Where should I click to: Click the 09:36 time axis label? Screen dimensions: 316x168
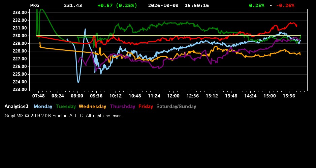[x=96, y=96]
